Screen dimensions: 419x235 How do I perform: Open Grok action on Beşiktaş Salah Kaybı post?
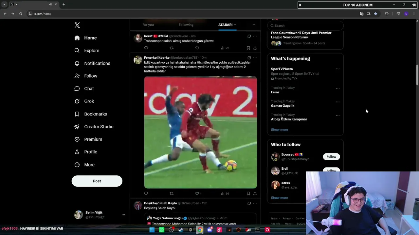[249, 203]
